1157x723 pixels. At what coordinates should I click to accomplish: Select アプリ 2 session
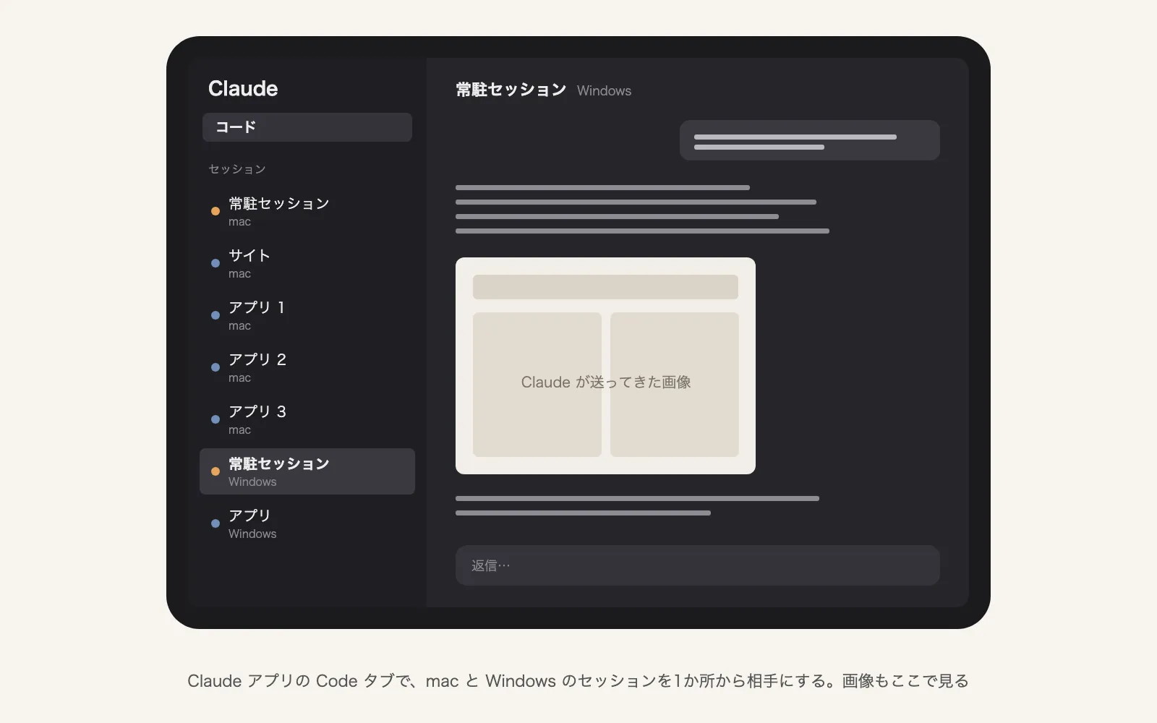pyautogui.click(x=307, y=367)
